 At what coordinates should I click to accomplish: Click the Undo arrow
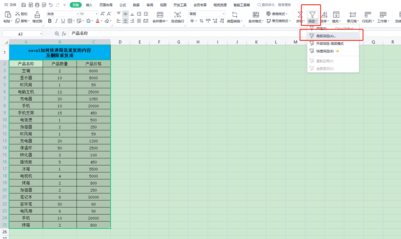[x=50, y=5]
